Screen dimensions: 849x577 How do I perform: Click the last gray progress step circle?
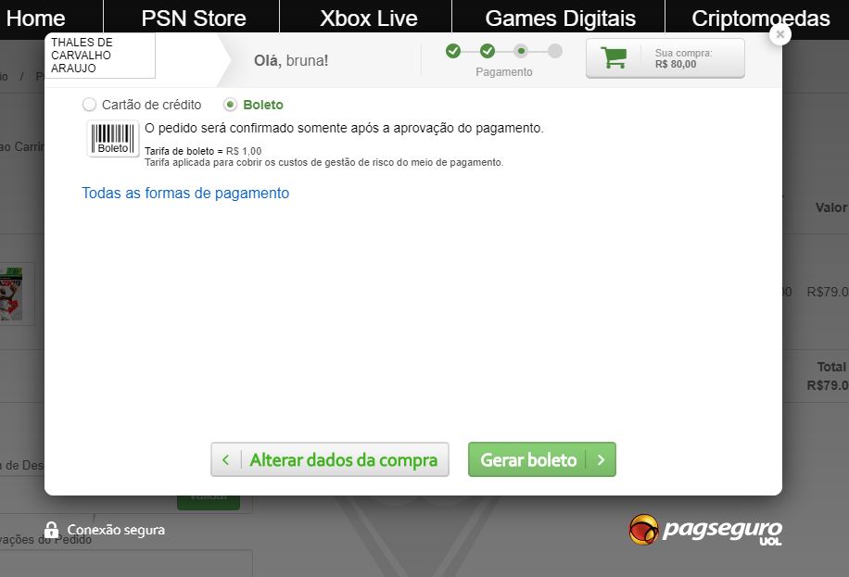tap(554, 52)
